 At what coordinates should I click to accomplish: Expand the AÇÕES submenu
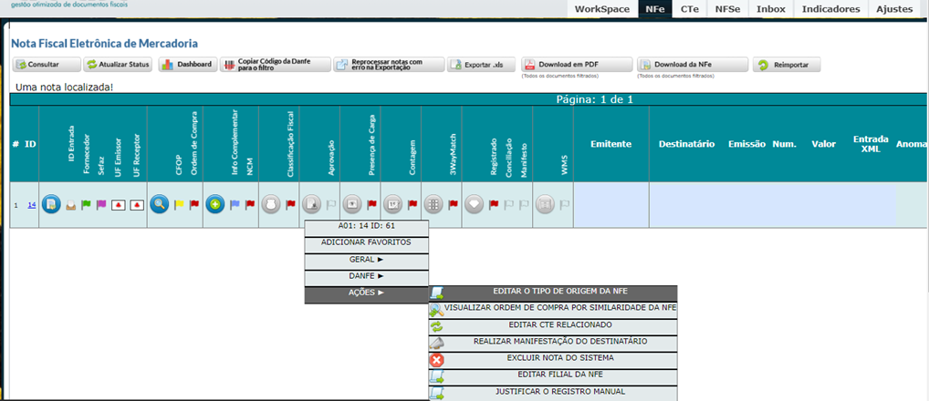[366, 293]
